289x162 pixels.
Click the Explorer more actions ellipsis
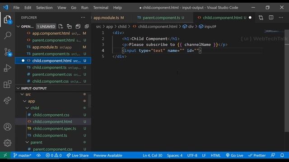point(83,18)
